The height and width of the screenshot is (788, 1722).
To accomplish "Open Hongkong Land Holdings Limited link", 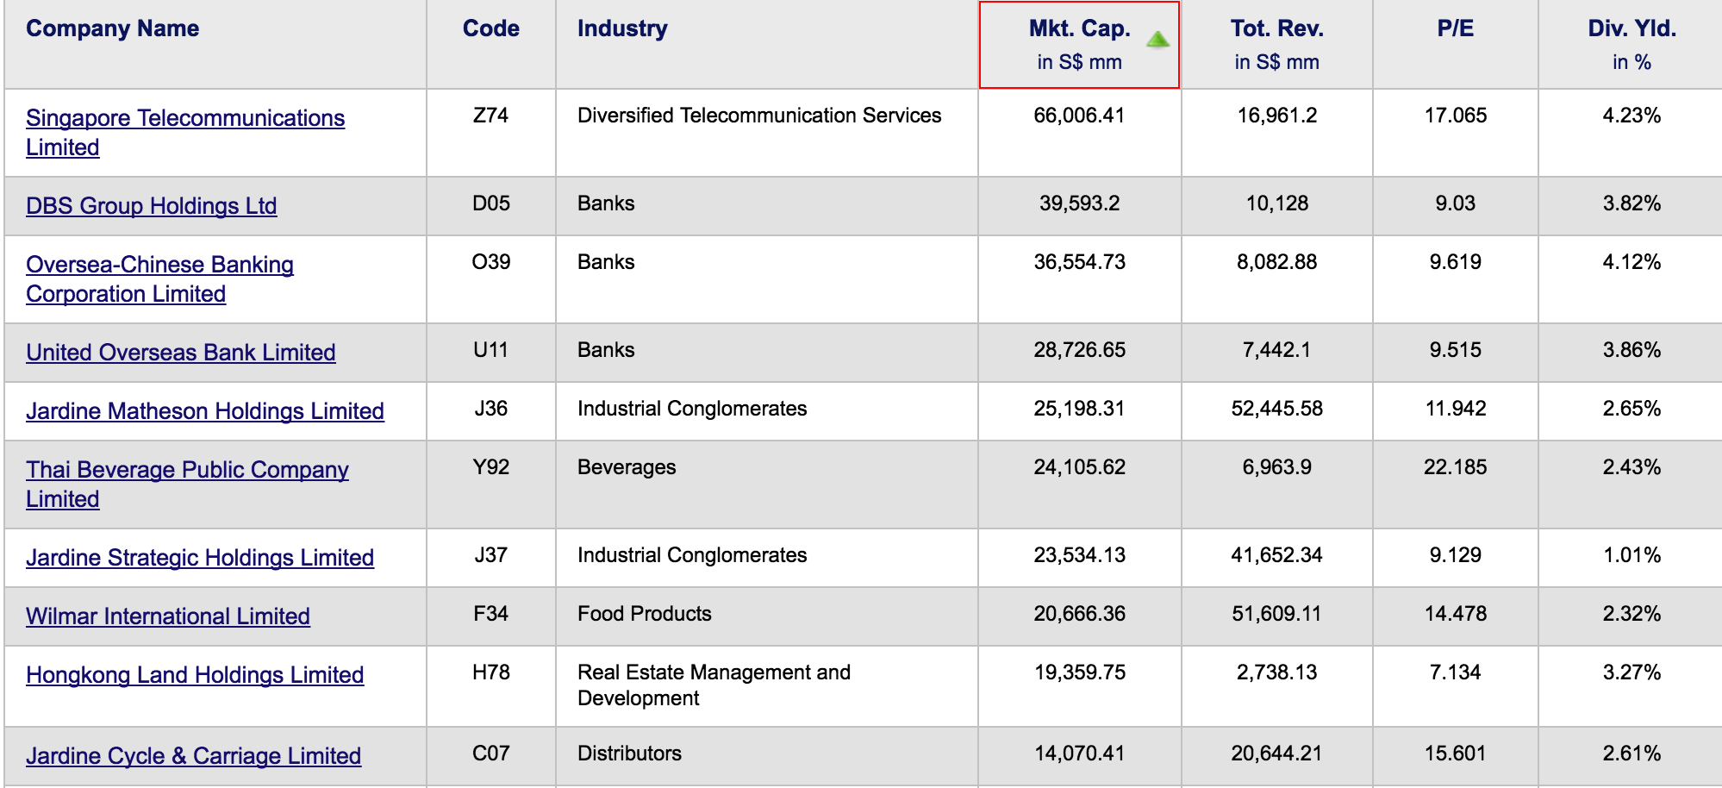I will pyautogui.click(x=194, y=675).
